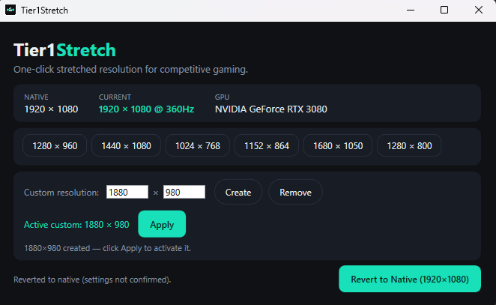Viewport: 496px width, 305px height.
Task: Click the GPU name NVIDIA GeForce RTX 3080
Action: [271, 109]
